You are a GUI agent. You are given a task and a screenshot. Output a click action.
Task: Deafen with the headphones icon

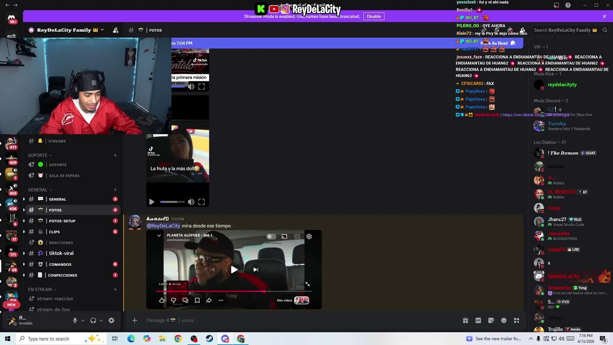pyautogui.click(x=93, y=321)
